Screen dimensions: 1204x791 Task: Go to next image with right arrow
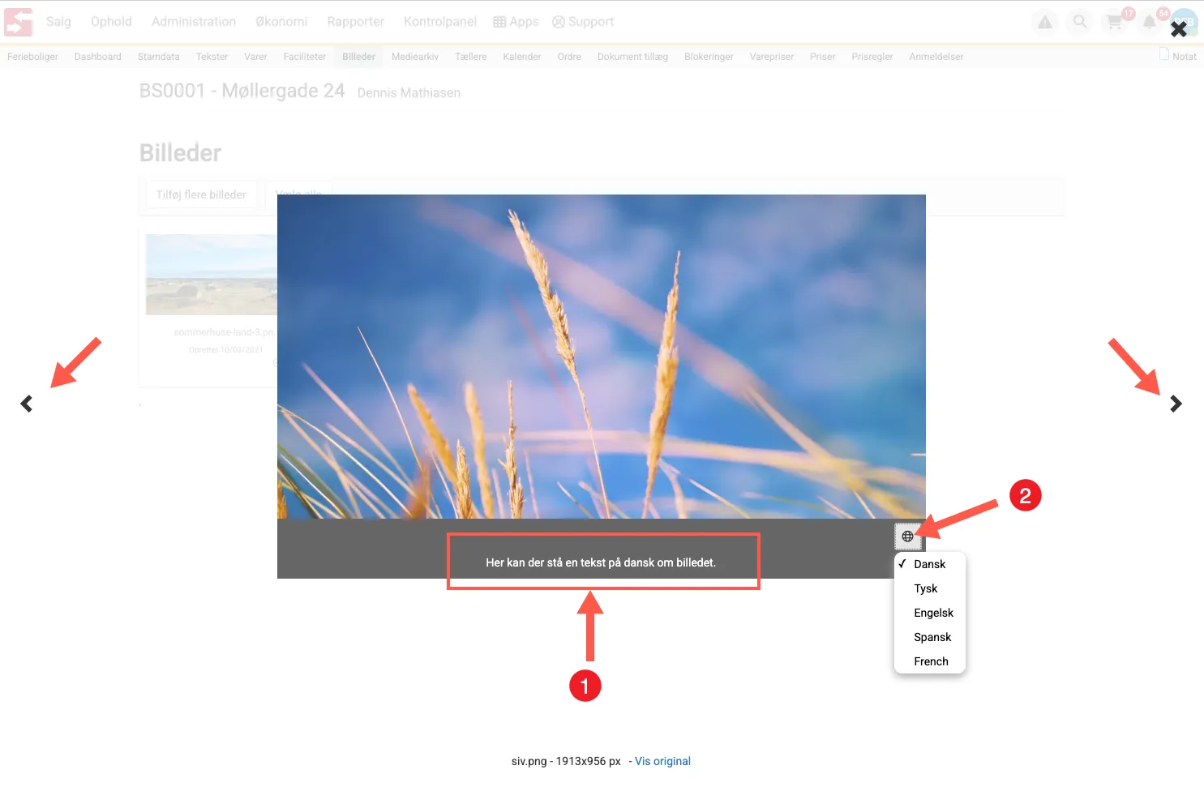pos(1176,404)
